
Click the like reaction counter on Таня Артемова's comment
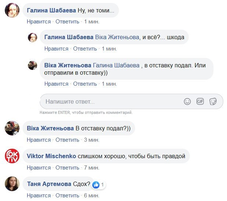point(98,184)
